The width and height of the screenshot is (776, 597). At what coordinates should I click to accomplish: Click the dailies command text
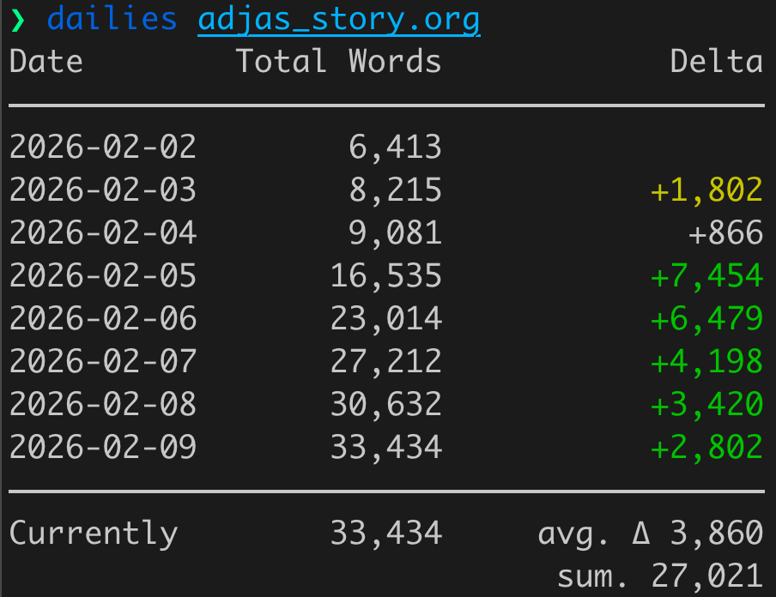pyautogui.click(x=112, y=20)
